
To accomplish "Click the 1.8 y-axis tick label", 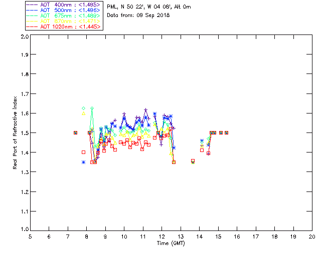I will 25,74.
